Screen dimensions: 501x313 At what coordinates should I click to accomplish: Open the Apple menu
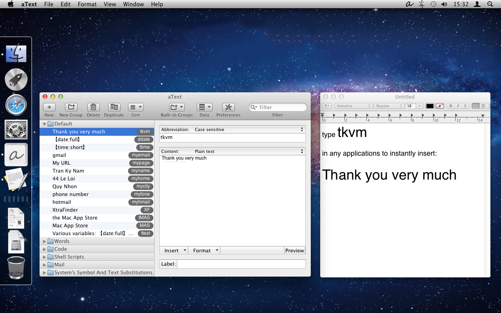(x=11, y=4)
